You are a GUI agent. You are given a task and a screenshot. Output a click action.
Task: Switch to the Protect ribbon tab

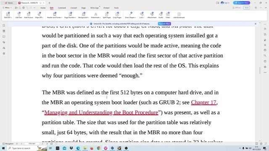106,8
